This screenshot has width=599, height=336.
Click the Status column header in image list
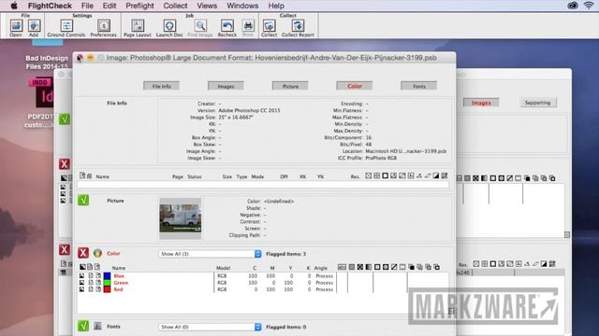195,176
